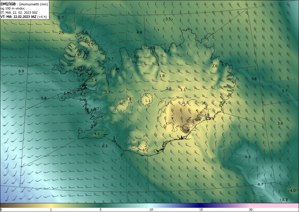Click the 5.2 value in the Westfjords
This screenshot has height=212, width=299.
point(87,53)
